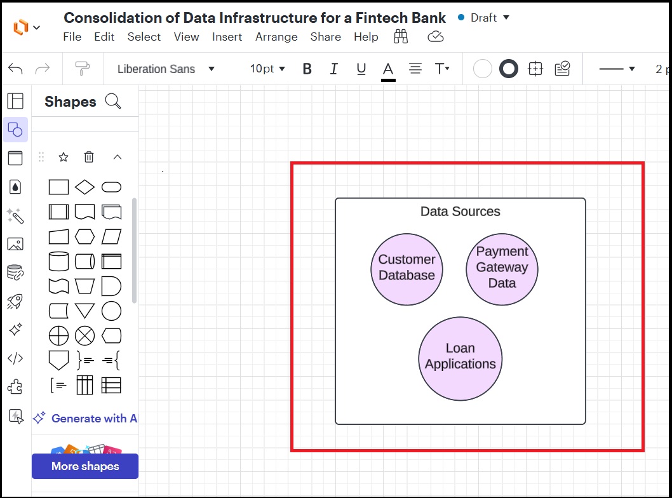Toggle bold formatting
The width and height of the screenshot is (672, 498).
click(x=307, y=69)
